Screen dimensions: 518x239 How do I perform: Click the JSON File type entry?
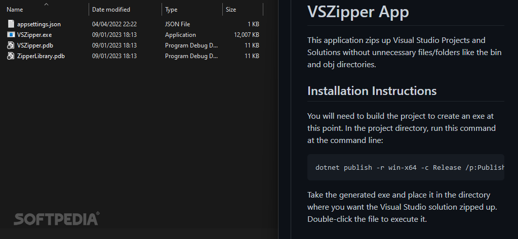click(x=177, y=24)
